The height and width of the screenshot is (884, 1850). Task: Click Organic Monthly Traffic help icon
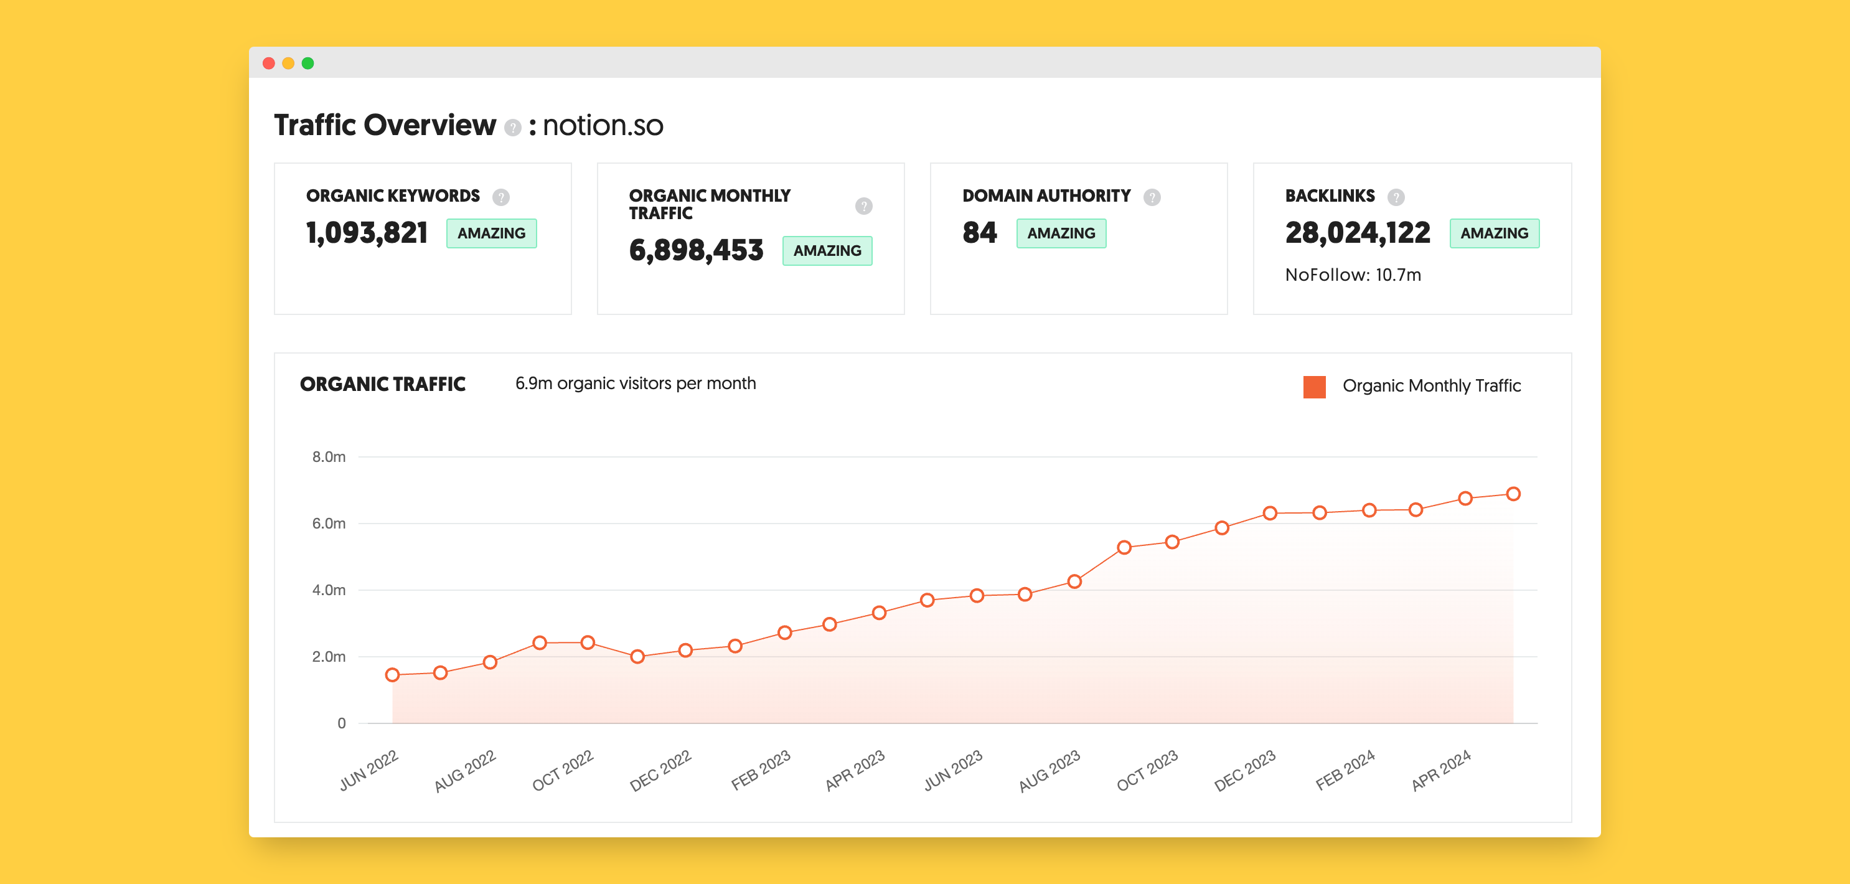point(863,206)
